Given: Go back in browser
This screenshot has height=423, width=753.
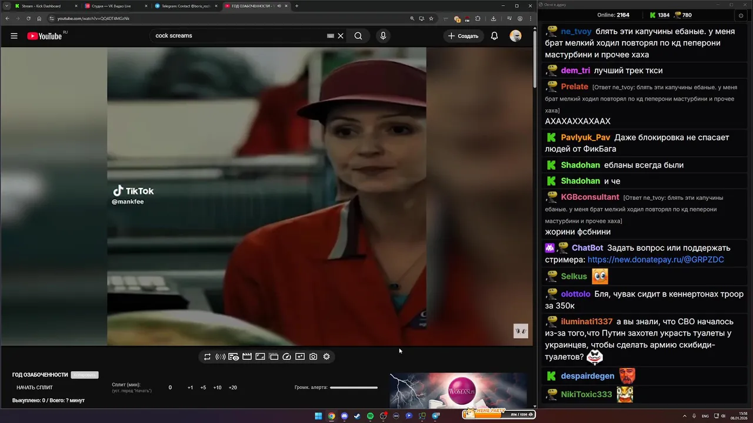Looking at the screenshot, I should pos(7,18).
